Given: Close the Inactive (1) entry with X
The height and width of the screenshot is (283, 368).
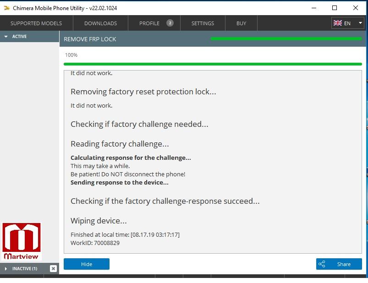Looking at the screenshot, I should tap(53, 268).
